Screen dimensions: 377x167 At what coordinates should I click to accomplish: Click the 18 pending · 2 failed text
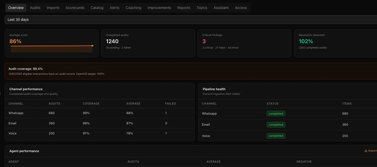point(118,48)
